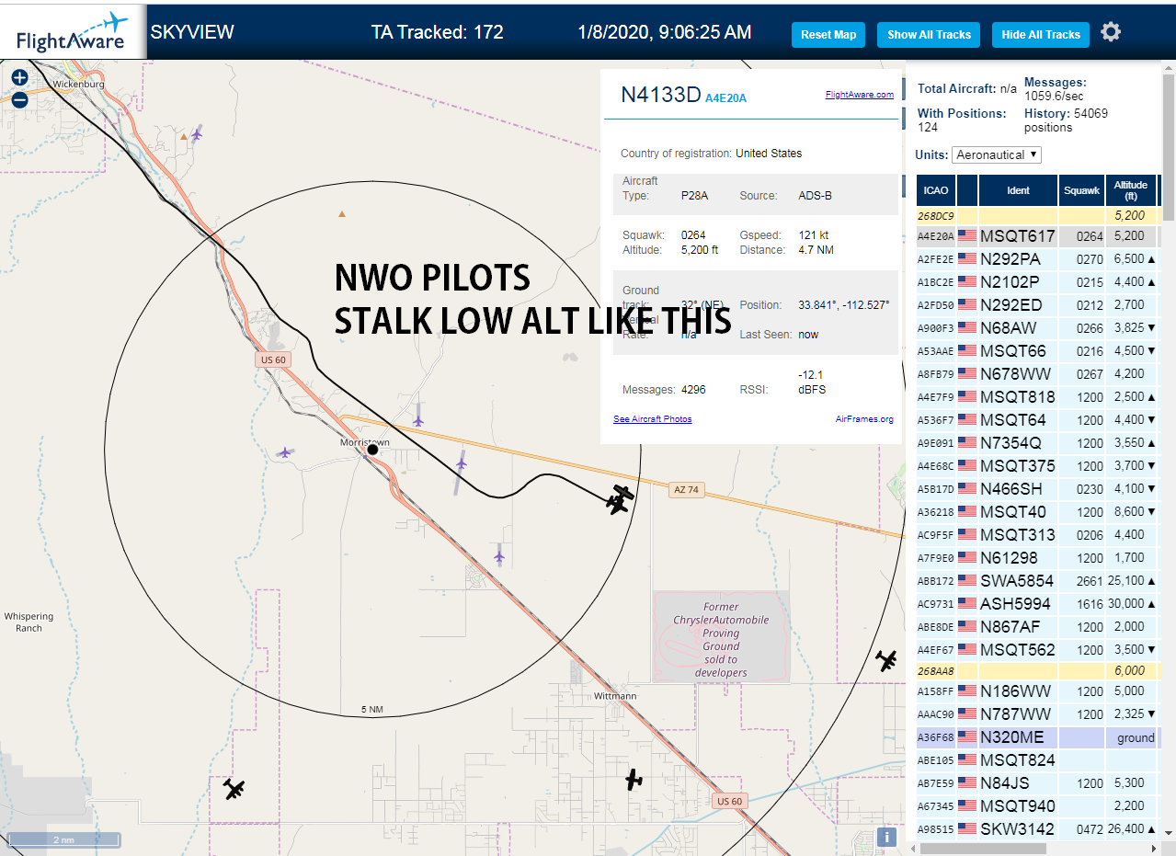Select the MSQT40 aircraft row
The image size is (1176, 856).
(1039, 512)
